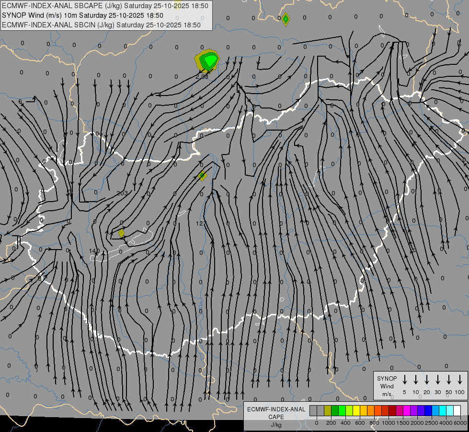Select the olive swatch in the CAPE scale

tap(328, 411)
